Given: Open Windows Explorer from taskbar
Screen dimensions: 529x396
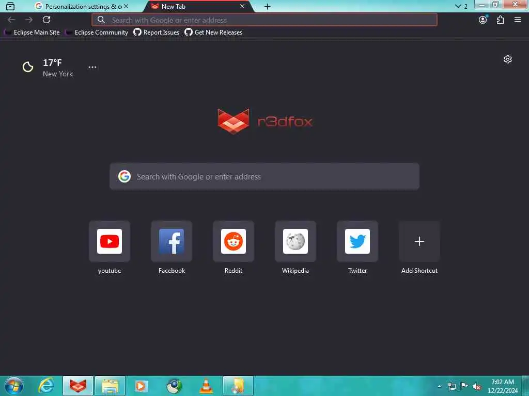Looking at the screenshot, I should 110,386.
